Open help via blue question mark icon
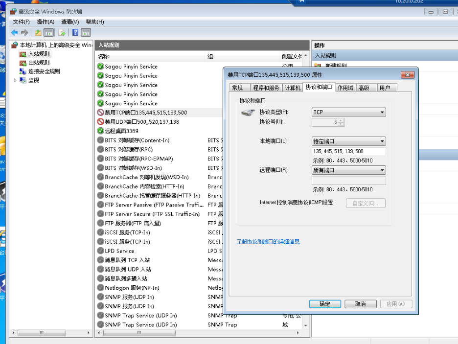Screen dimensions: 458x344 click(75, 32)
